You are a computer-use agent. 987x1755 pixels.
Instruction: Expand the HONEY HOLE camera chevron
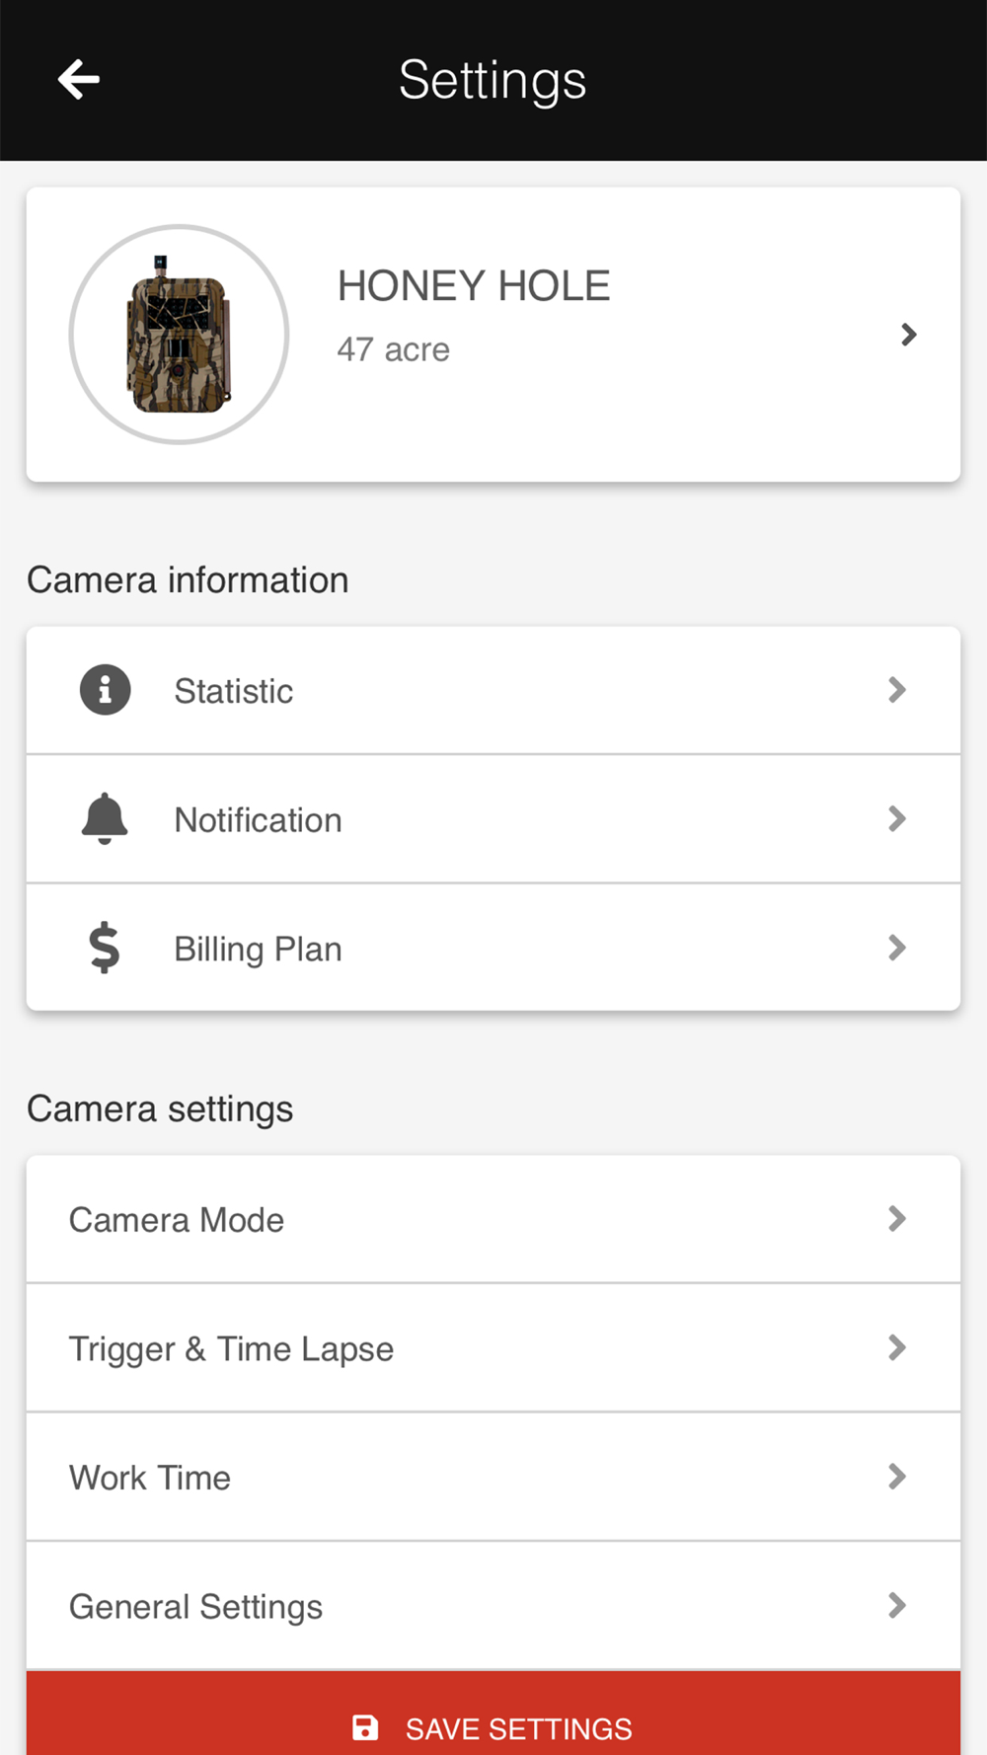pyautogui.click(x=908, y=335)
